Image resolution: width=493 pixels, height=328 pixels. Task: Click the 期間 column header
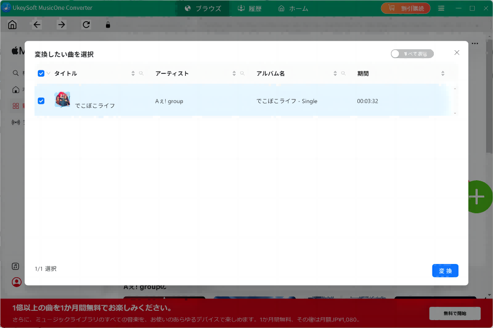point(363,73)
